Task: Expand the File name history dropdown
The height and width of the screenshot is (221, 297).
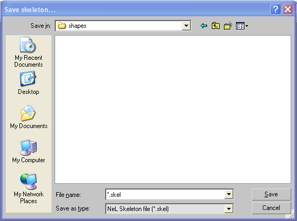Action: click(x=229, y=194)
